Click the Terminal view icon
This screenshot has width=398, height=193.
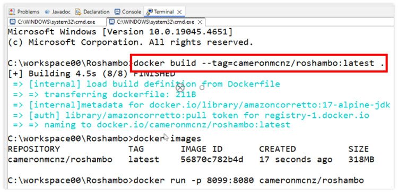click(150, 12)
